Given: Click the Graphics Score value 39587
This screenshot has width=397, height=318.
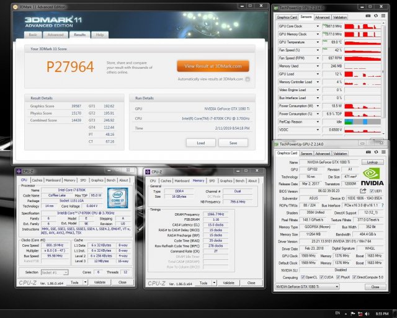Looking at the screenshot, I should click(x=76, y=106).
